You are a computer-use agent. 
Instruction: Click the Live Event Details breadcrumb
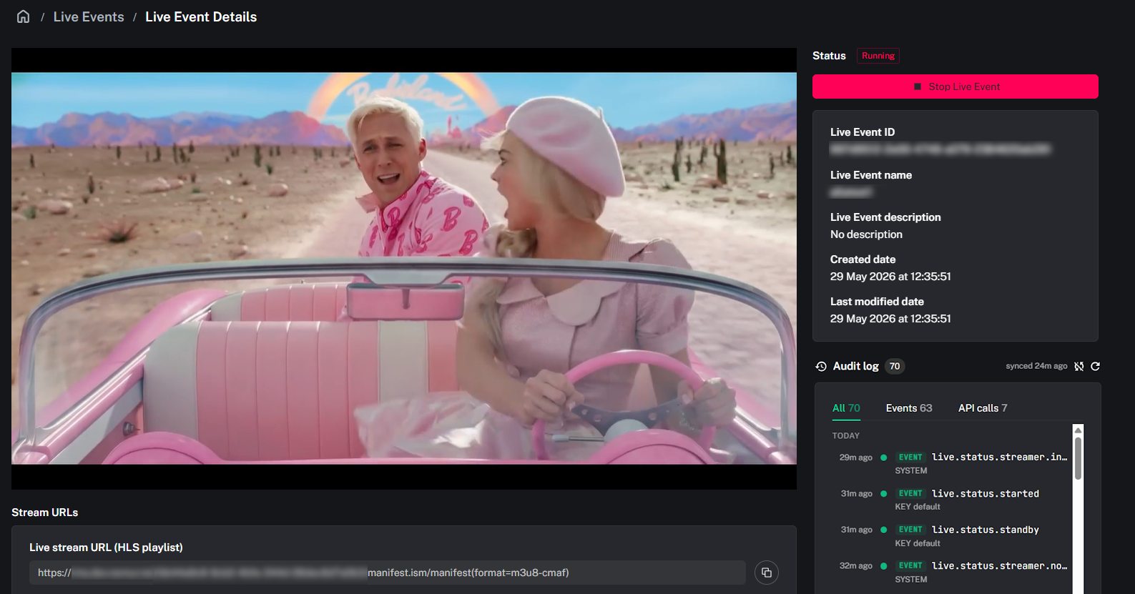point(201,16)
